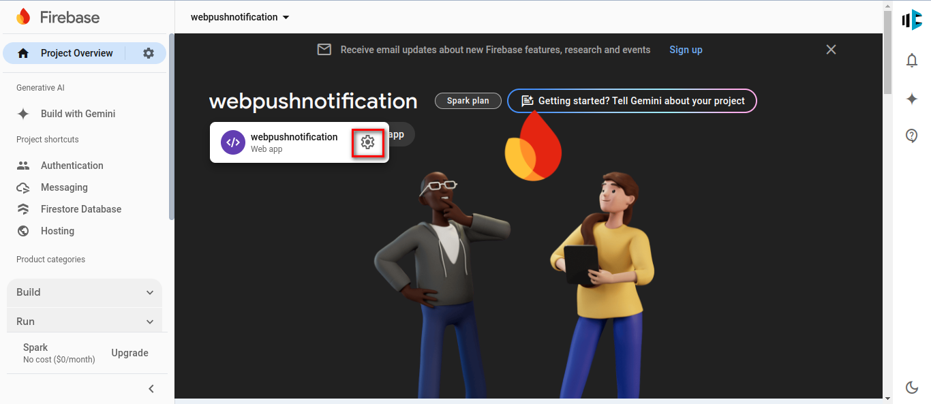Go to Messaging in the sidebar
The height and width of the screenshot is (404, 931).
pyautogui.click(x=64, y=187)
